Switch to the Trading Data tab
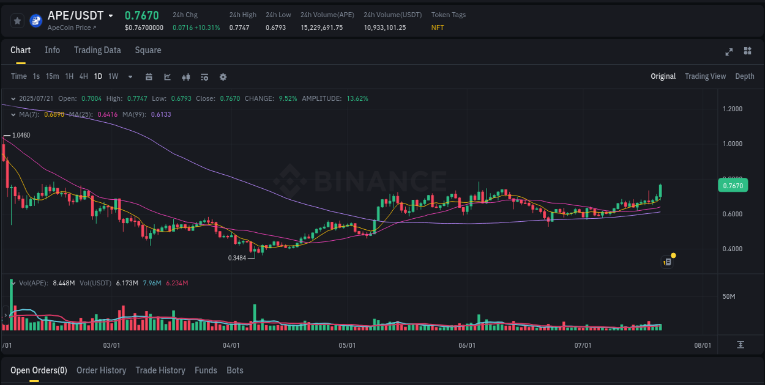This screenshot has height=385, width=765. (x=97, y=50)
